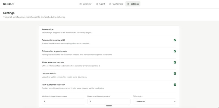The image size is (219, 108).
Task: Click the gray handle at the bottom
Action: (x=109, y=106)
